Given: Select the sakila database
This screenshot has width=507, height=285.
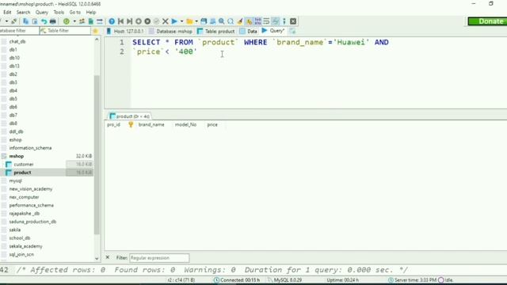Looking at the screenshot, I should click(x=15, y=230).
